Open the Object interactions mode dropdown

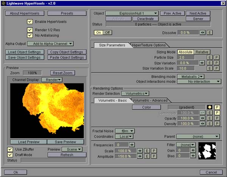tap(199, 82)
